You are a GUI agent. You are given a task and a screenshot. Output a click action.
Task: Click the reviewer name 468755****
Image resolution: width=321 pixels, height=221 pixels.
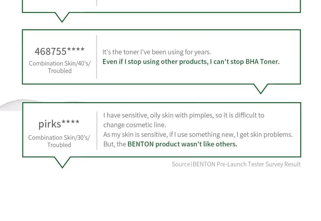pos(60,51)
